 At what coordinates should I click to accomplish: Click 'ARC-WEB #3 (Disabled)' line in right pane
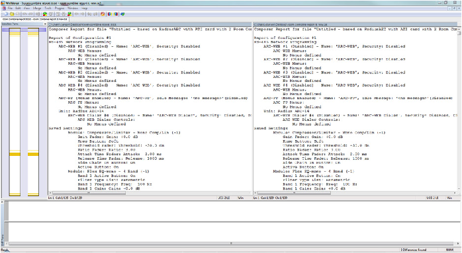click(x=334, y=72)
